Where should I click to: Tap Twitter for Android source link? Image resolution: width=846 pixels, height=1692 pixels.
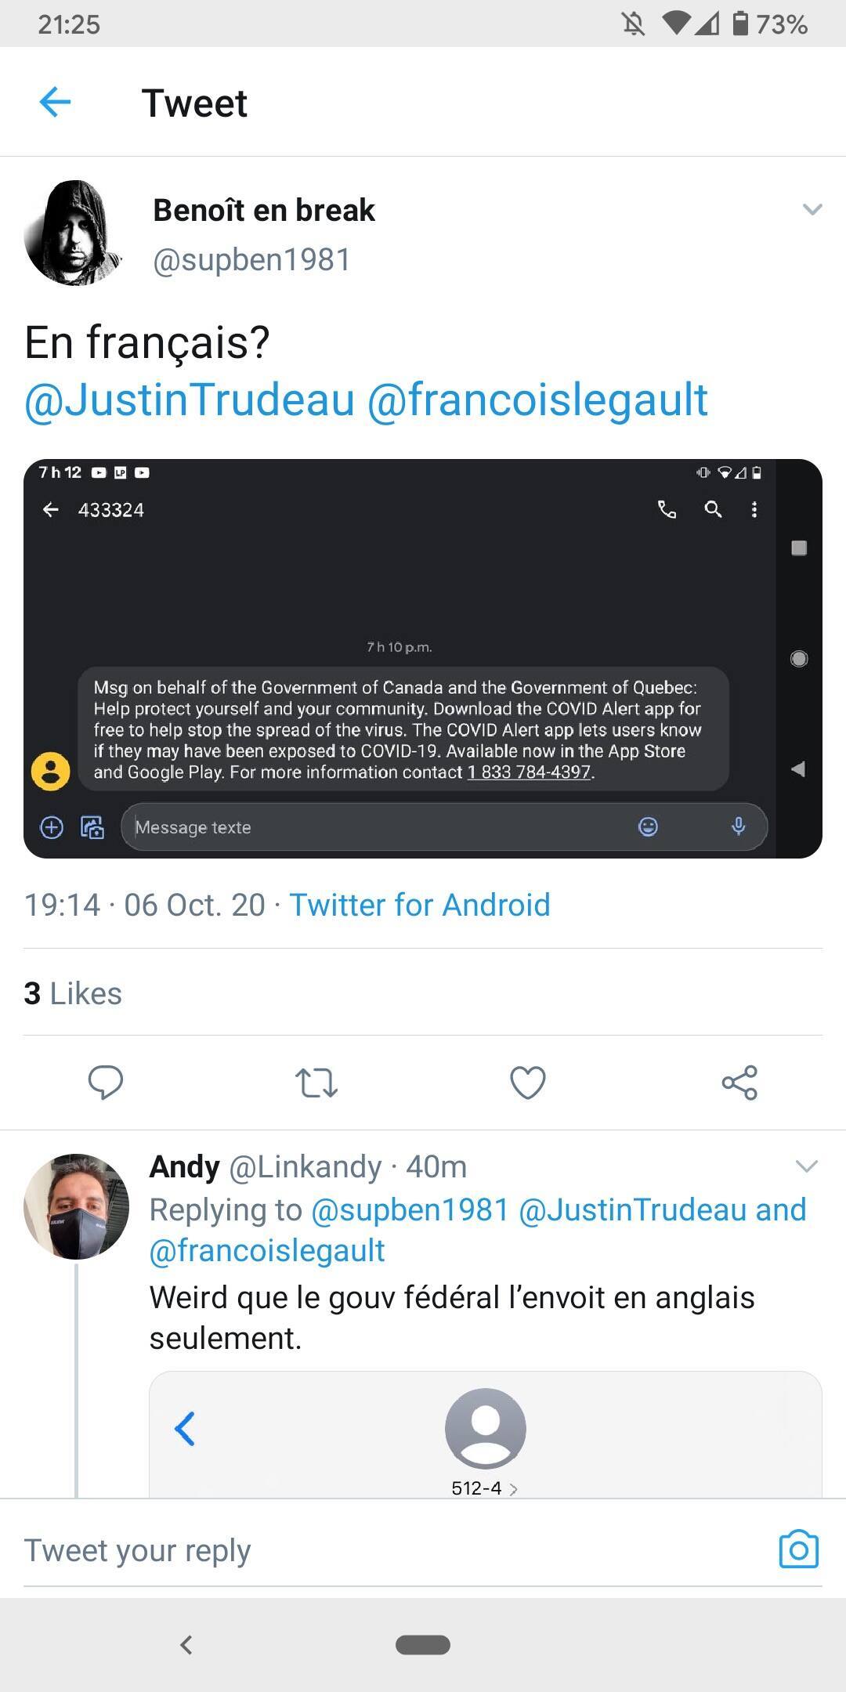(420, 905)
